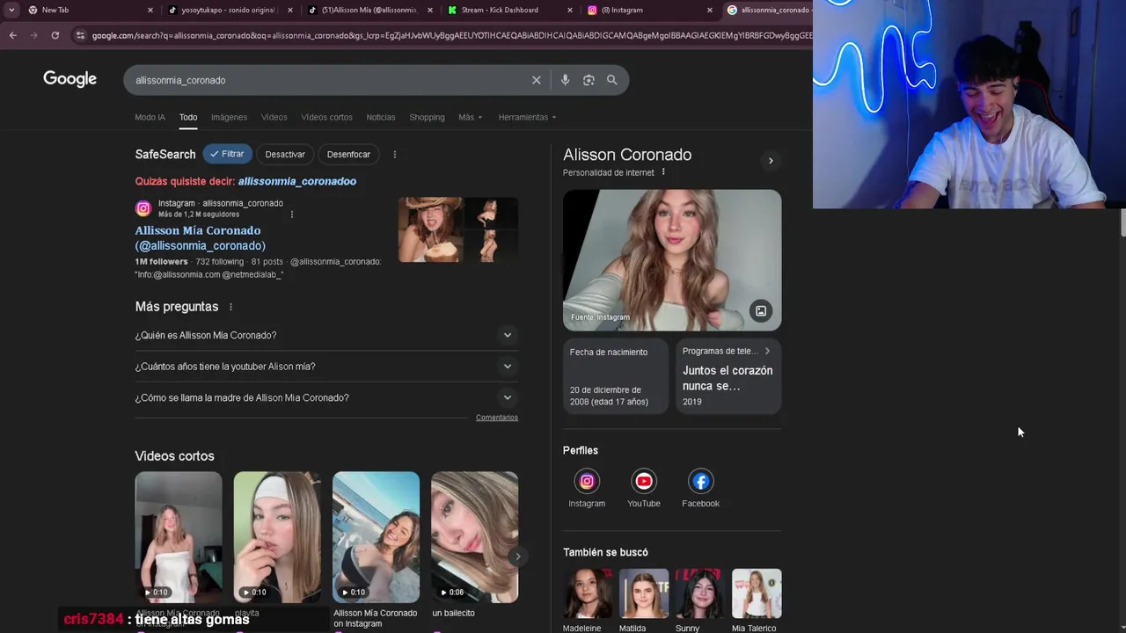Open Madeleine related search

(588, 600)
